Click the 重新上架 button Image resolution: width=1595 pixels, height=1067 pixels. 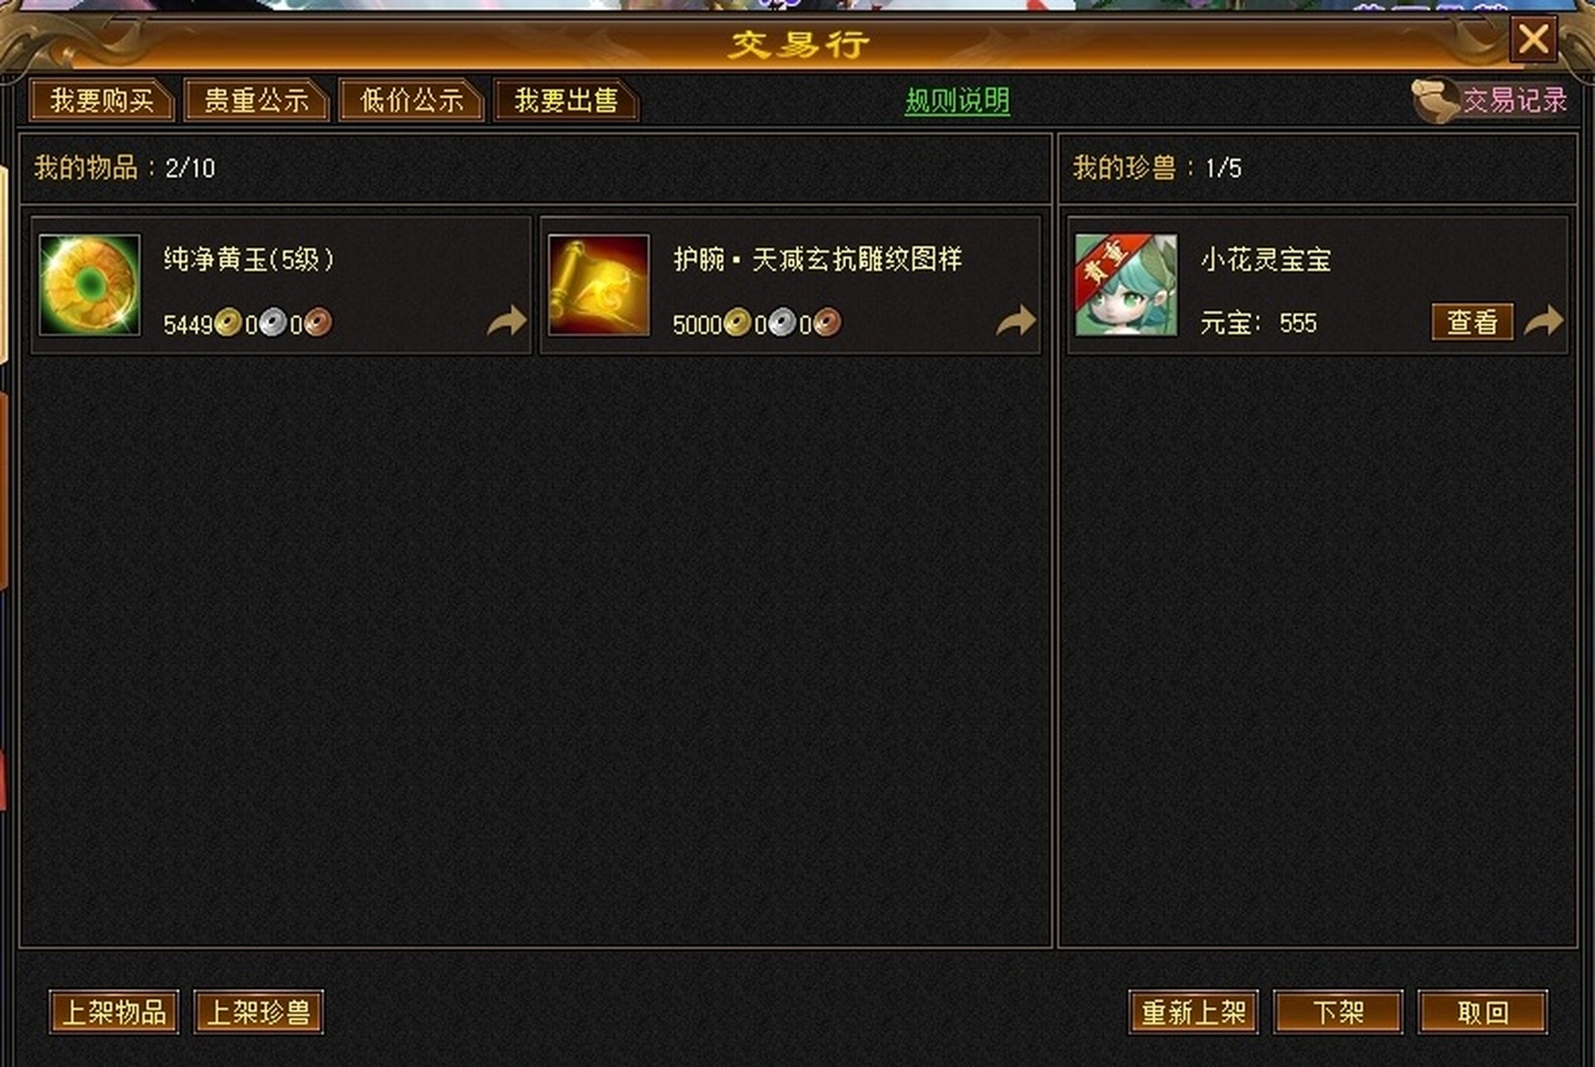(x=1193, y=1012)
